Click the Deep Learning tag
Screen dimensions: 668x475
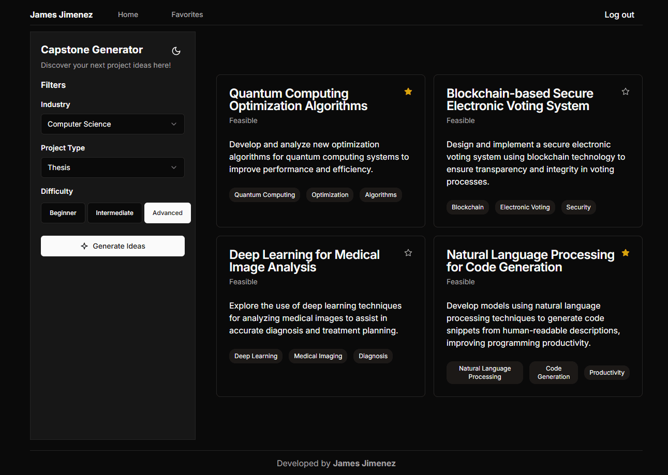[256, 356]
